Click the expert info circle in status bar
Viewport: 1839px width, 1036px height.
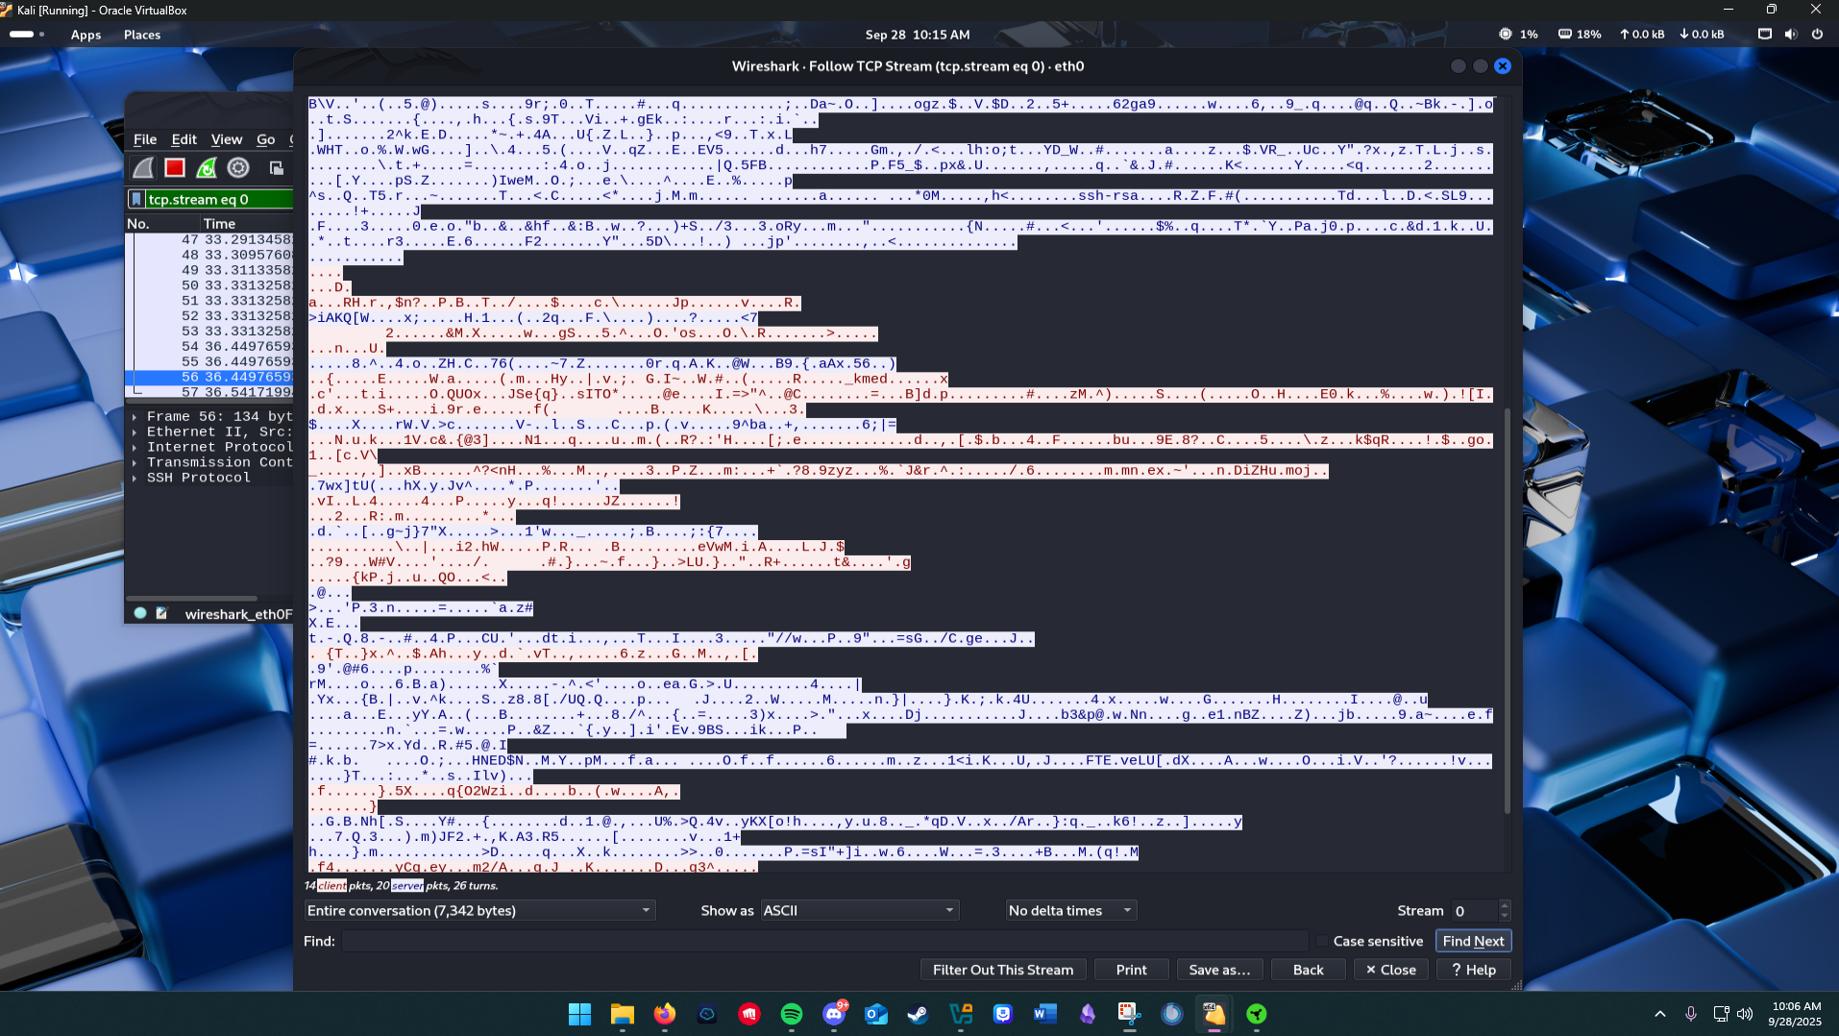(140, 613)
